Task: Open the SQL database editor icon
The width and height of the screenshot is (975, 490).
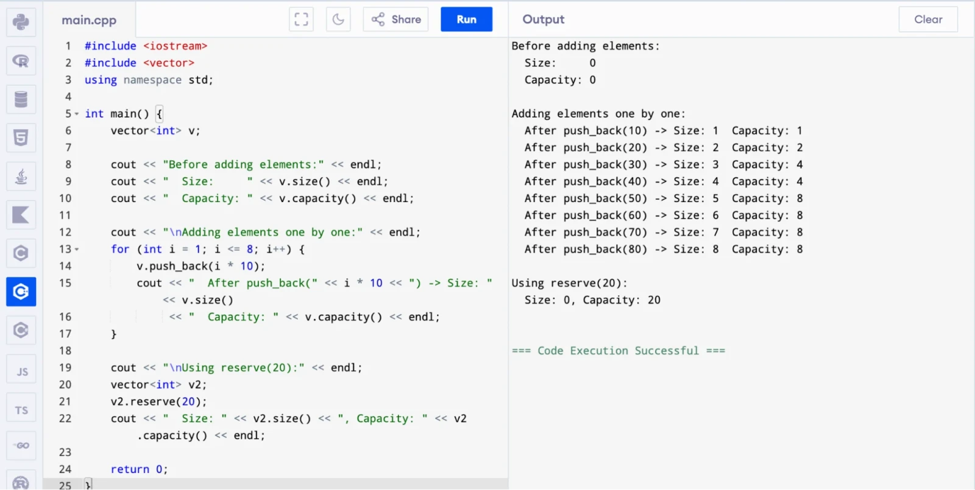Action: pos(21,99)
